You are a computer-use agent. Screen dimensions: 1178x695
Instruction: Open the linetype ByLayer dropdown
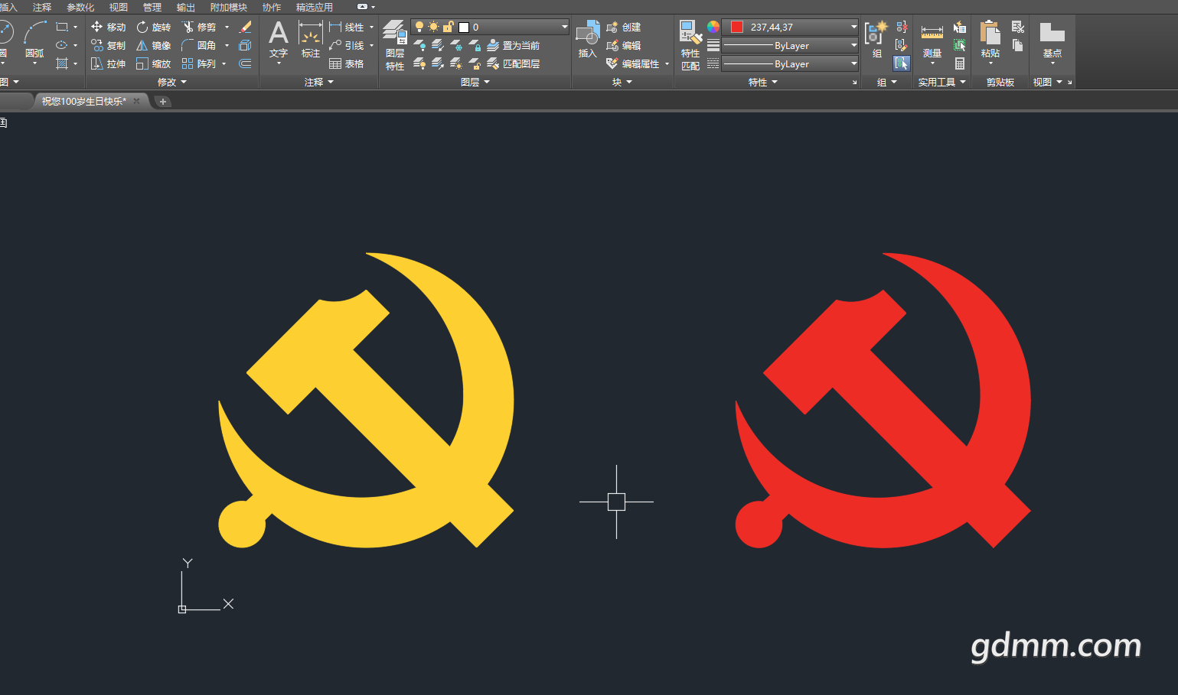[791, 63]
